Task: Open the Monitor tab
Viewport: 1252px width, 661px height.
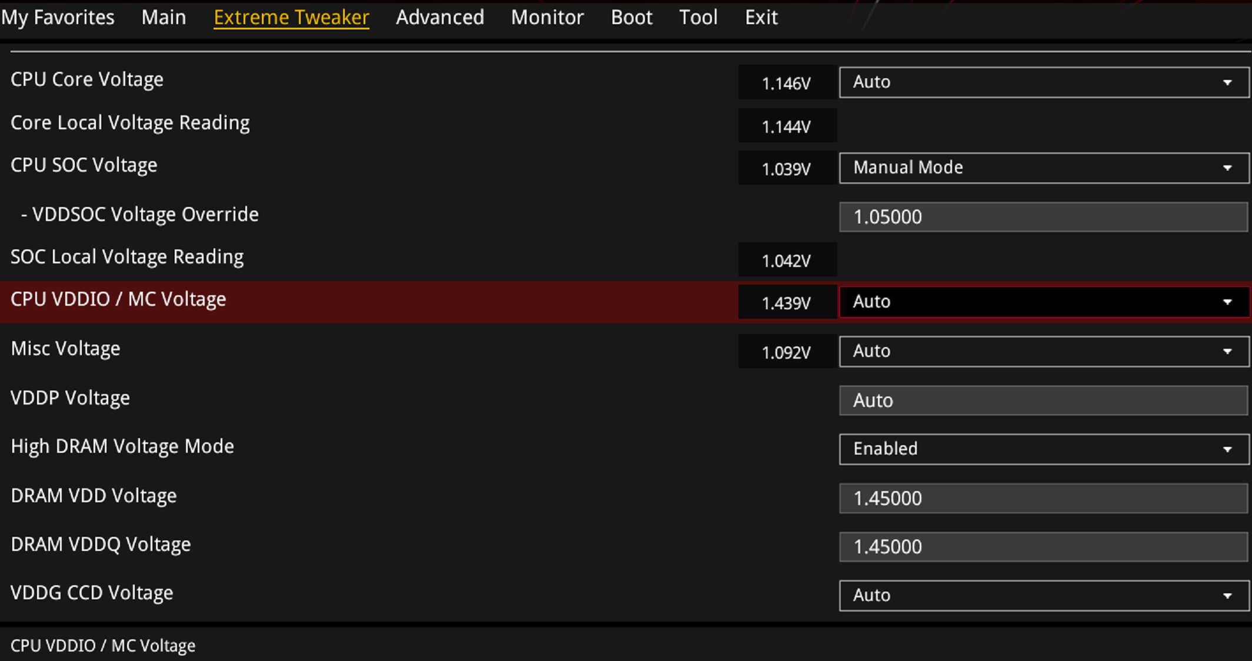Action: pos(547,18)
